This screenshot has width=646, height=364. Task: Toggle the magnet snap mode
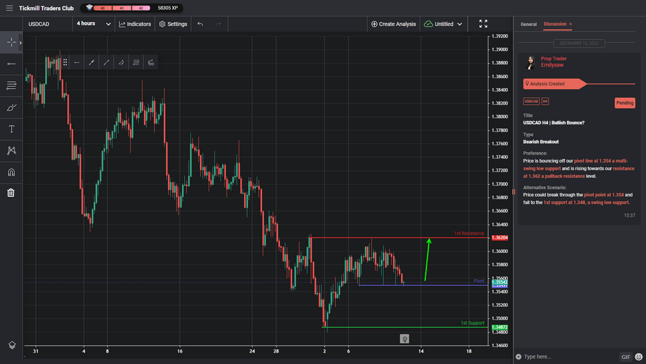coord(11,172)
